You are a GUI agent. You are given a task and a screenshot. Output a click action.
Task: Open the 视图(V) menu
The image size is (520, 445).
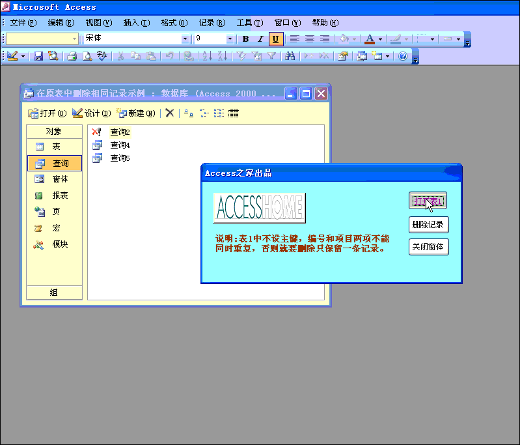point(99,23)
